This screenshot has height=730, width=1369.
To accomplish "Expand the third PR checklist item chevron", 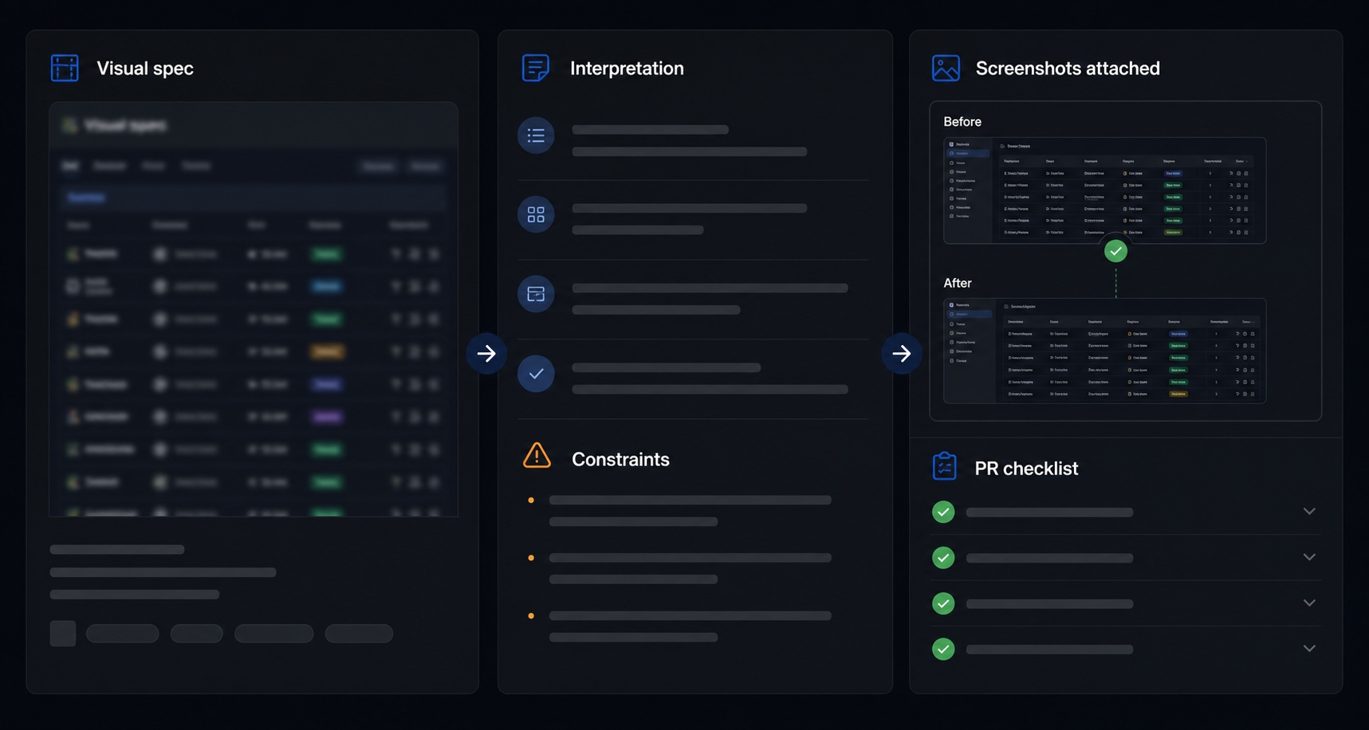I will point(1309,602).
